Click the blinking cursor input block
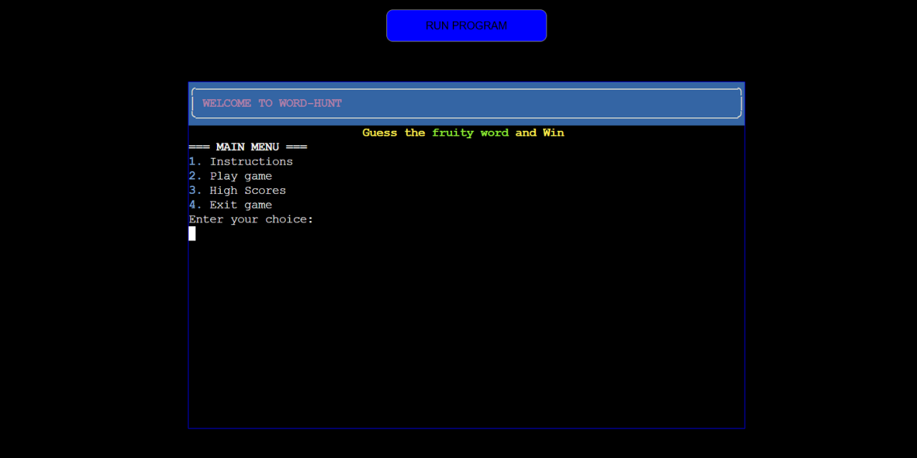This screenshot has width=917, height=458. [192, 233]
